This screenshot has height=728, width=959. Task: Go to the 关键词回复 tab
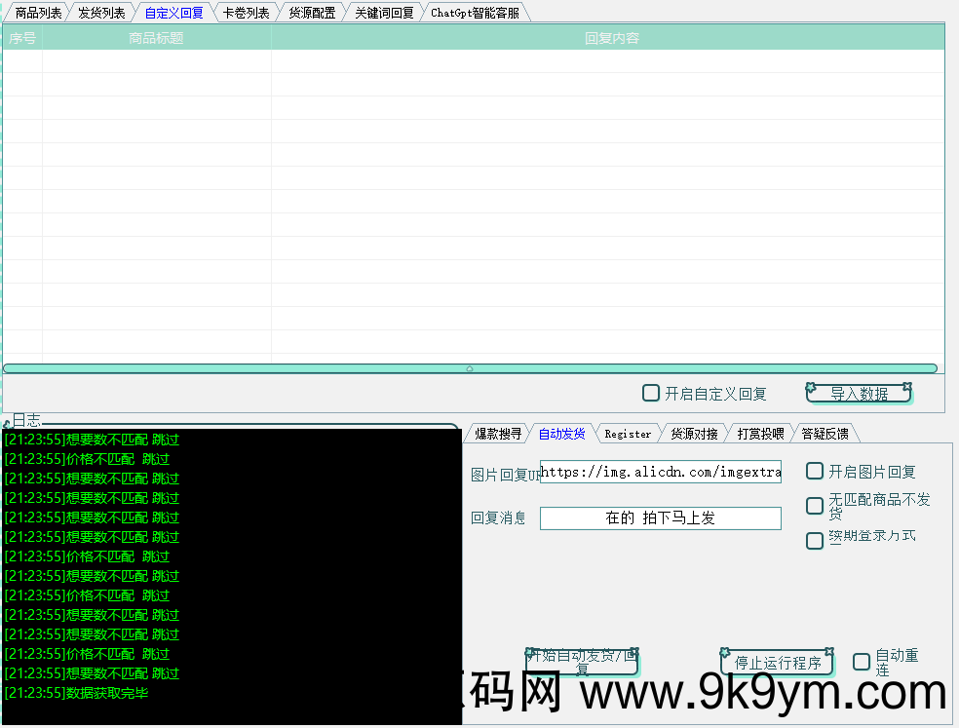(384, 13)
